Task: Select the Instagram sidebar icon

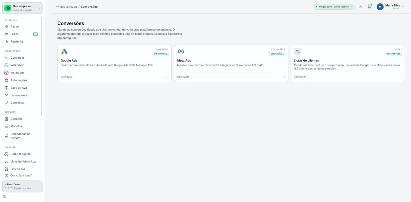Action: [x=6, y=73]
